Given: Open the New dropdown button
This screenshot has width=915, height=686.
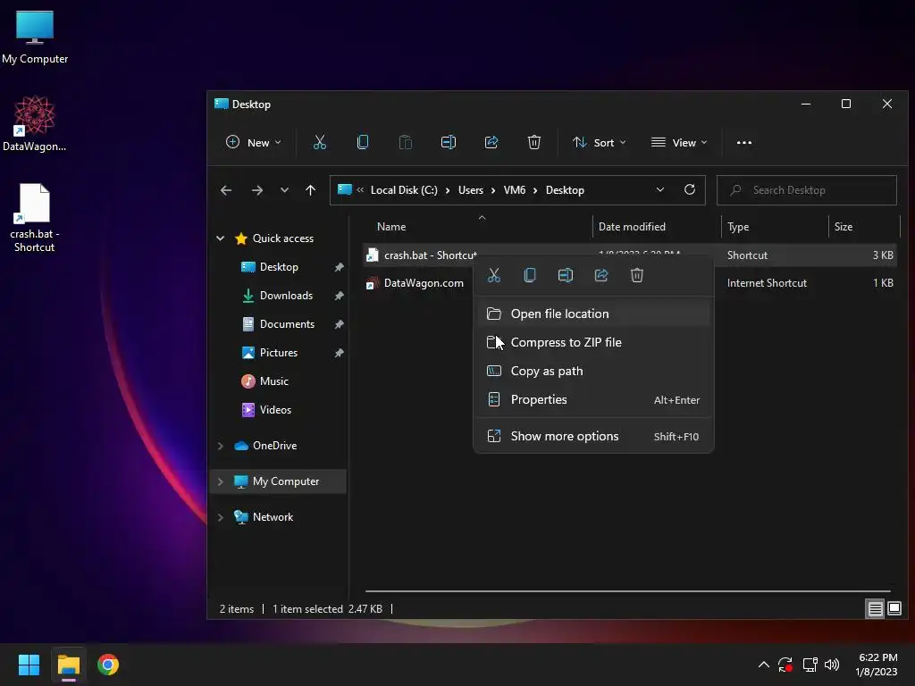Looking at the screenshot, I should click(253, 142).
